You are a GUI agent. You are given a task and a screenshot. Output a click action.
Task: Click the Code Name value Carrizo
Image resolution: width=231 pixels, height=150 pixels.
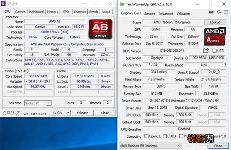pos(40,27)
